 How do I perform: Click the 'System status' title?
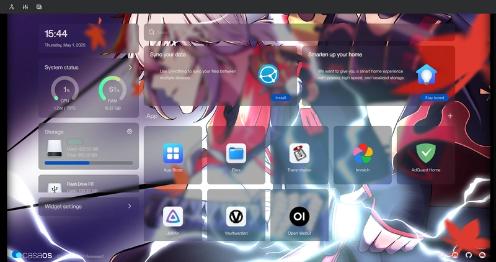tap(61, 68)
